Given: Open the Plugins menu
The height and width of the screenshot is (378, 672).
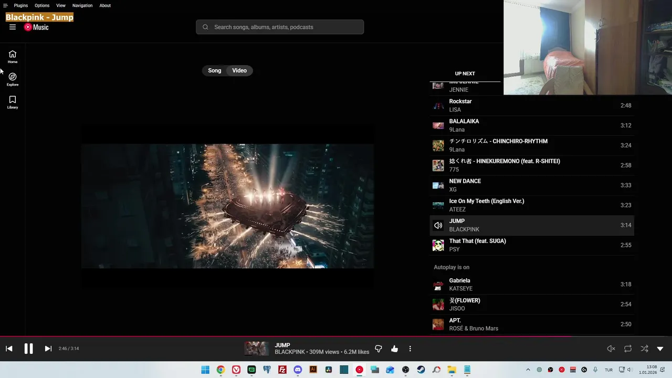Looking at the screenshot, I should (x=21, y=5).
